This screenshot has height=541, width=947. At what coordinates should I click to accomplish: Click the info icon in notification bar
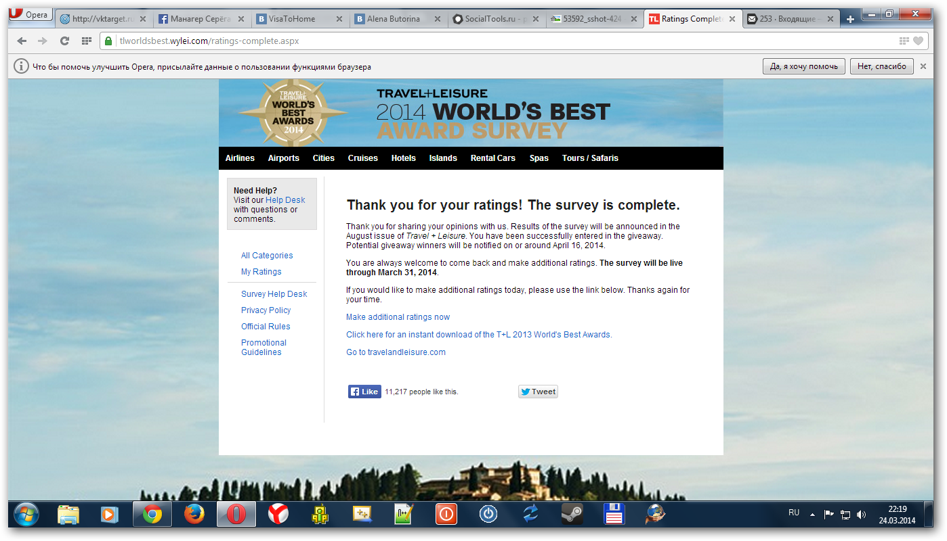[22, 66]
